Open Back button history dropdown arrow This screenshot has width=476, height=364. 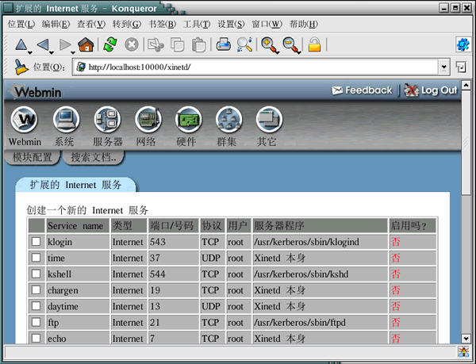(x=52, y=53)
